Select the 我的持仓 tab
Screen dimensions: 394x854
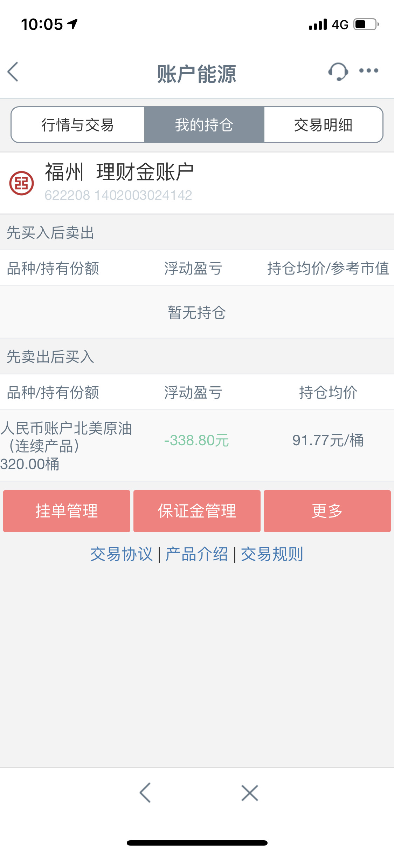click(x=204, y=125)
